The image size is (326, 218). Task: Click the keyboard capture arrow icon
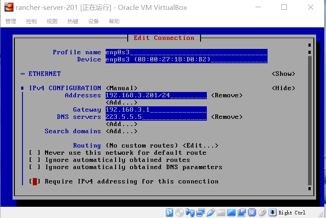(272, 213)
